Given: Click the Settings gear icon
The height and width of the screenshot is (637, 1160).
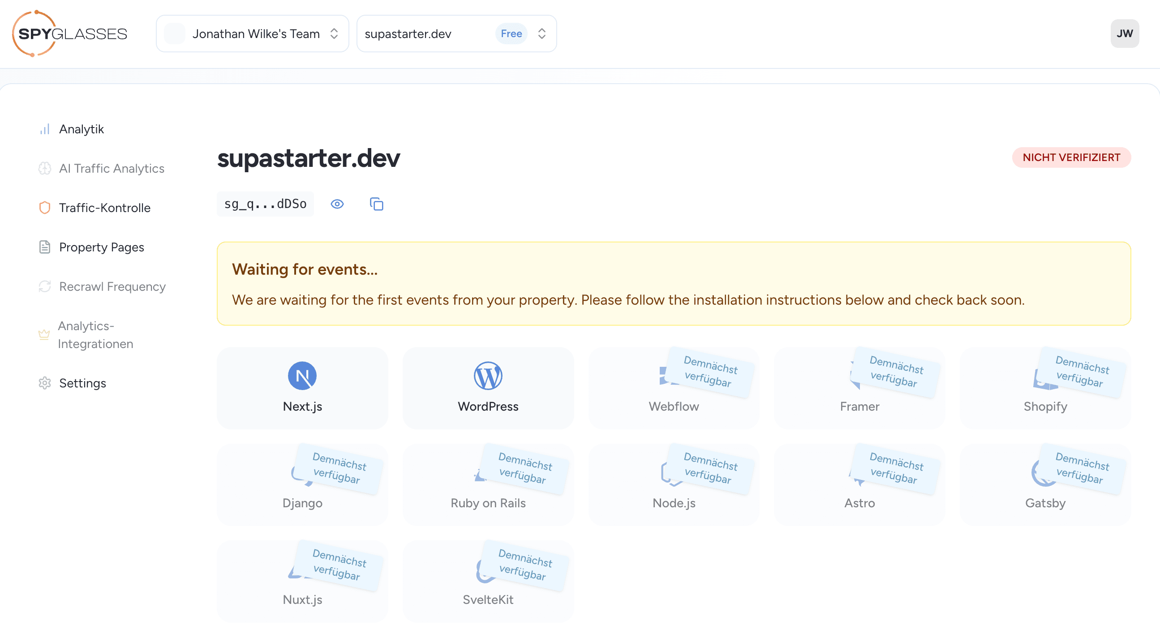Looking at the screenshot, I should coord(45,383).
